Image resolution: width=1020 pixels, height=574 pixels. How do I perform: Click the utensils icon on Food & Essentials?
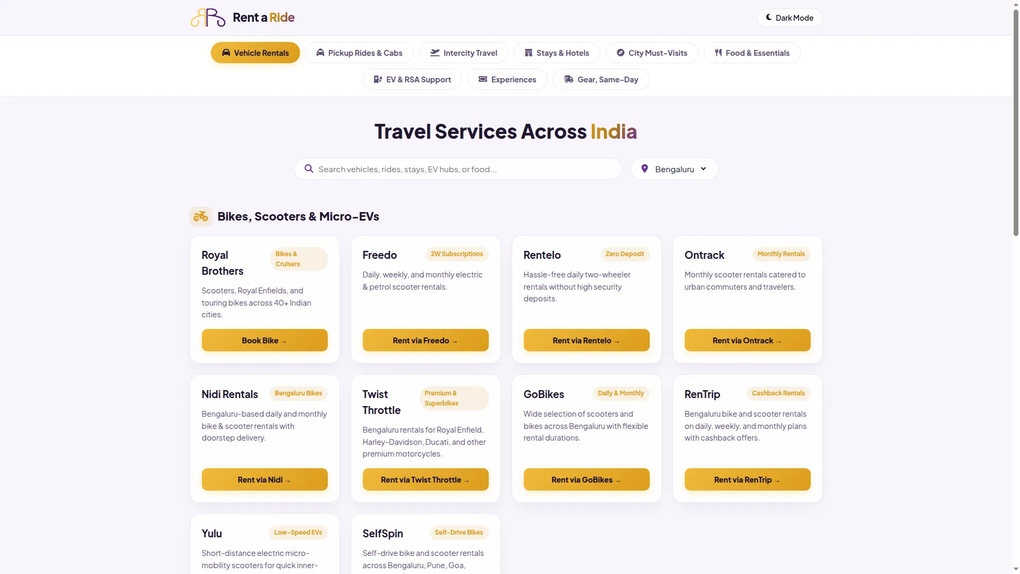718,53
